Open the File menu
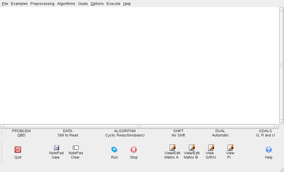Viewport: 284px width, 172px height. click(5, 4)
